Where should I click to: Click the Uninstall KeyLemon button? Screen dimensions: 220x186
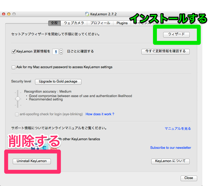coord(32,161)
